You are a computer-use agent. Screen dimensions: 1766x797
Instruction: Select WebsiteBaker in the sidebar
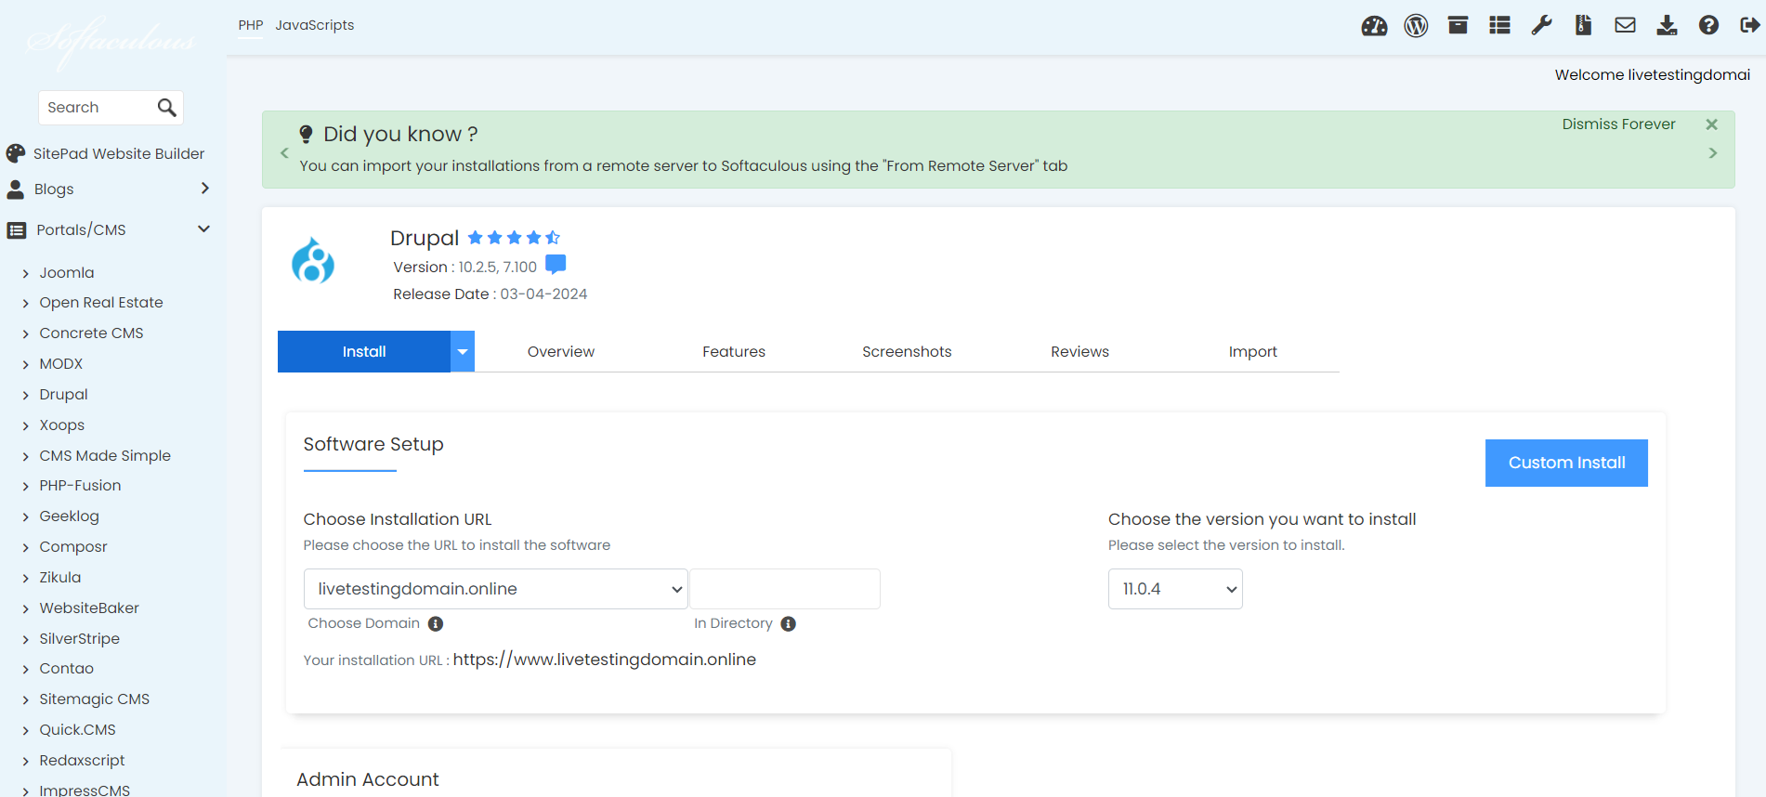click(x=89, y=608)
